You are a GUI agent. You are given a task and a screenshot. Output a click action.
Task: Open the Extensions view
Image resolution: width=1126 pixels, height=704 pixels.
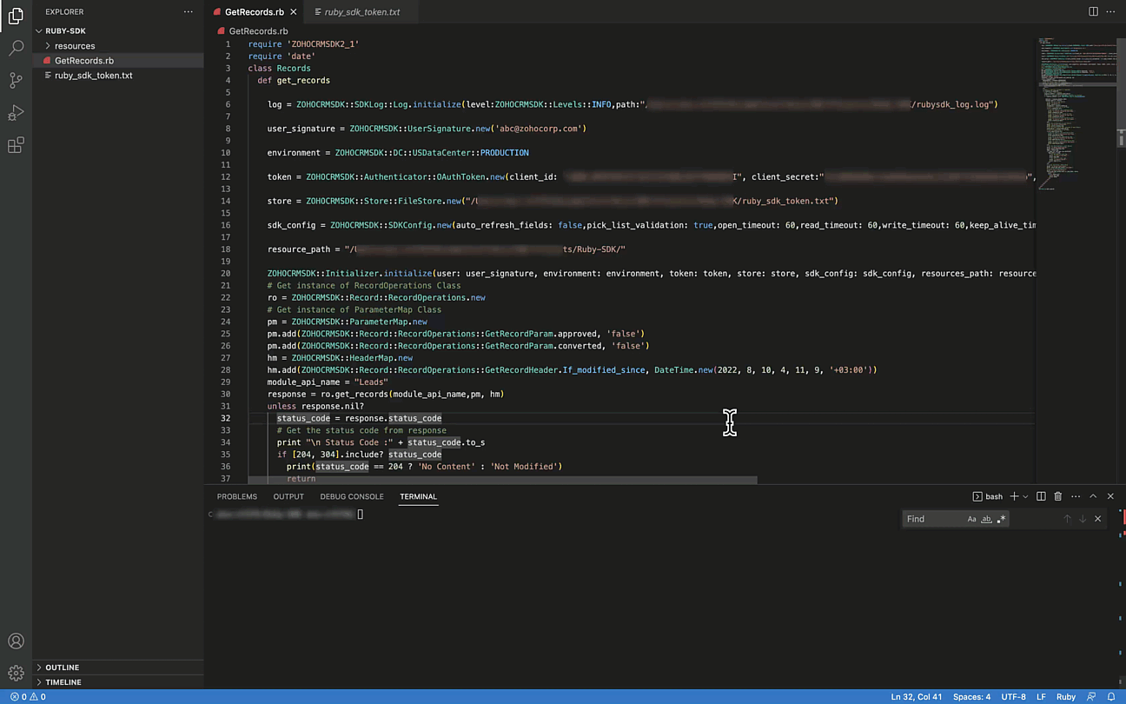[16, 145]
